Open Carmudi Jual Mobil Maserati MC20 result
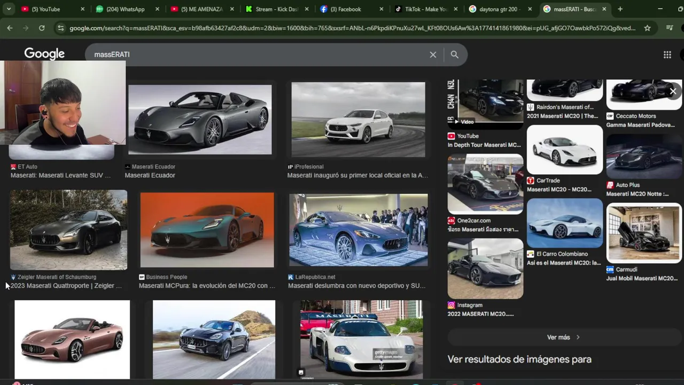 pos(643,274)
